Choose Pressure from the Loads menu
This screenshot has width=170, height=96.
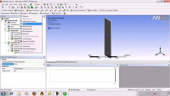(31, 16)
